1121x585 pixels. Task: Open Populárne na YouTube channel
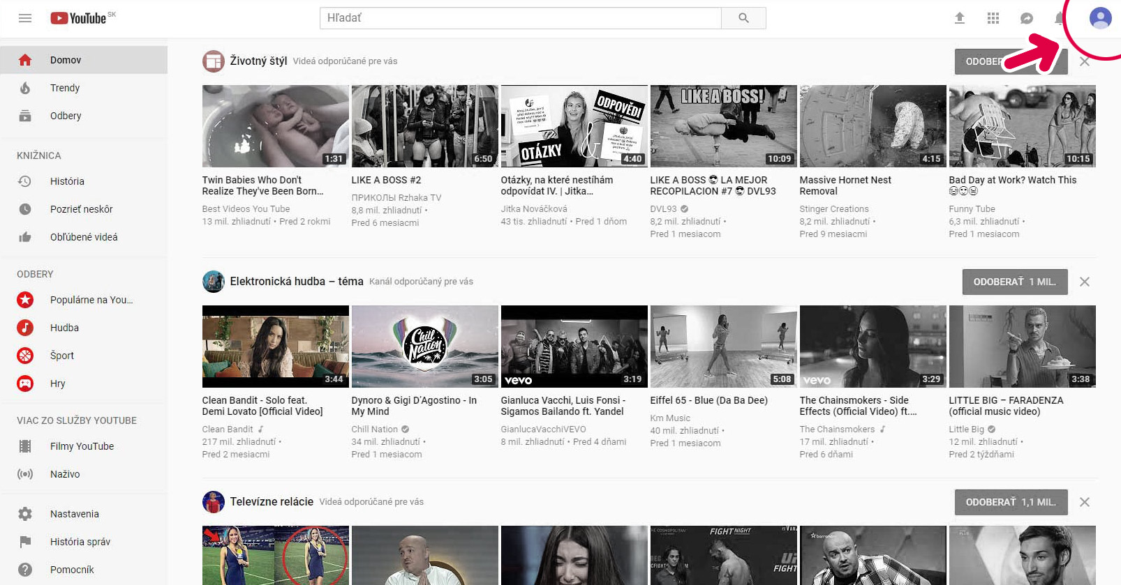[x=84, y=300]
